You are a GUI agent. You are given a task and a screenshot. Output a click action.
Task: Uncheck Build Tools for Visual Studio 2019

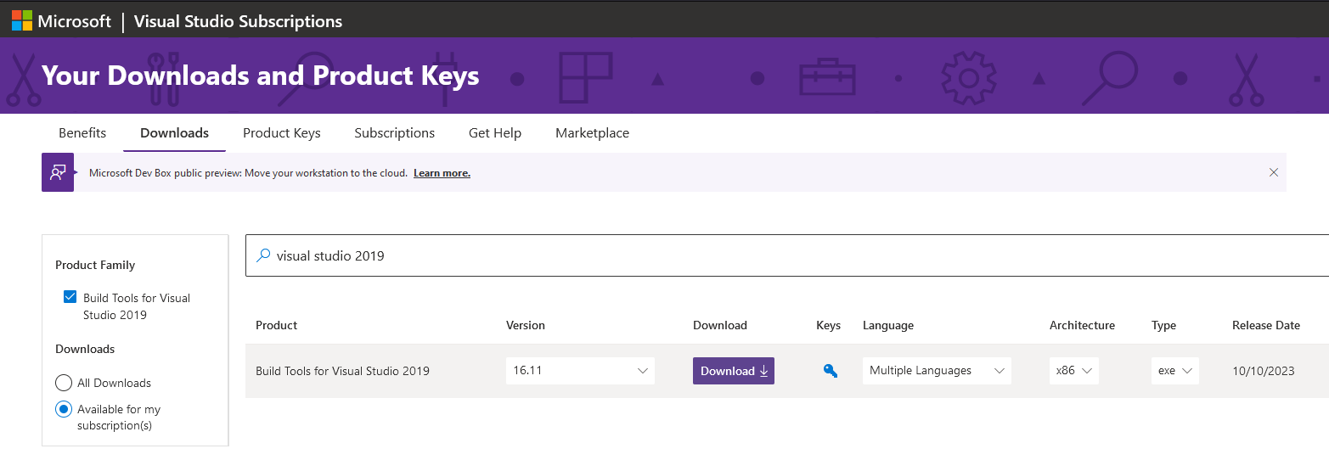pos(70,297)
